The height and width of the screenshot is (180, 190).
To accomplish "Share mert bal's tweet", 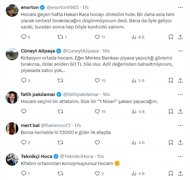I will [x=180, y=142].
